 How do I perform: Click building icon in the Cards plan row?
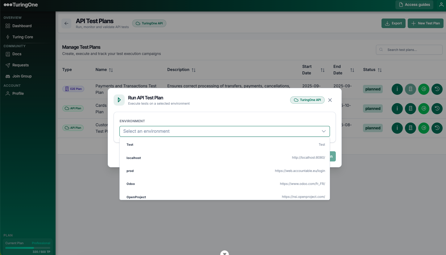pyautogui.click(x=410, y=109)
